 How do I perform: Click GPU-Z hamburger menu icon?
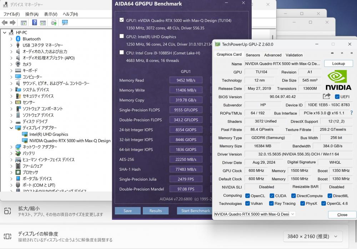[x=352, y=53]
